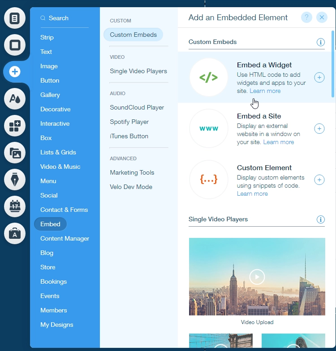
Task: Select Image in the Add menu
Action: [49, 66]
